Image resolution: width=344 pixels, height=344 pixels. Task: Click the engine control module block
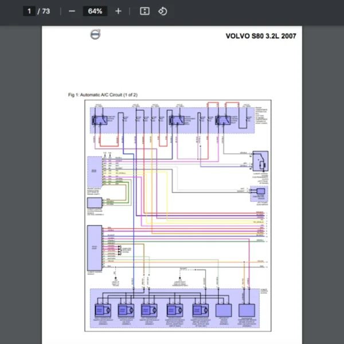[x=95, y=171]
